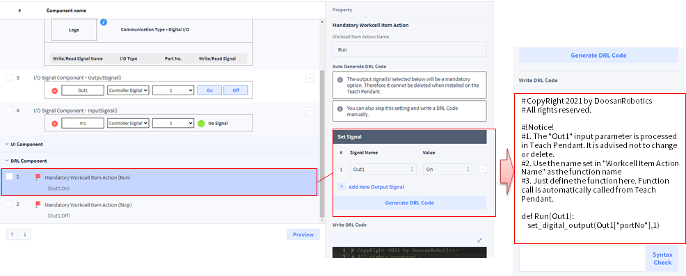Click the Syntax Check button
This screenshot has height=276, width=686.
662,259
